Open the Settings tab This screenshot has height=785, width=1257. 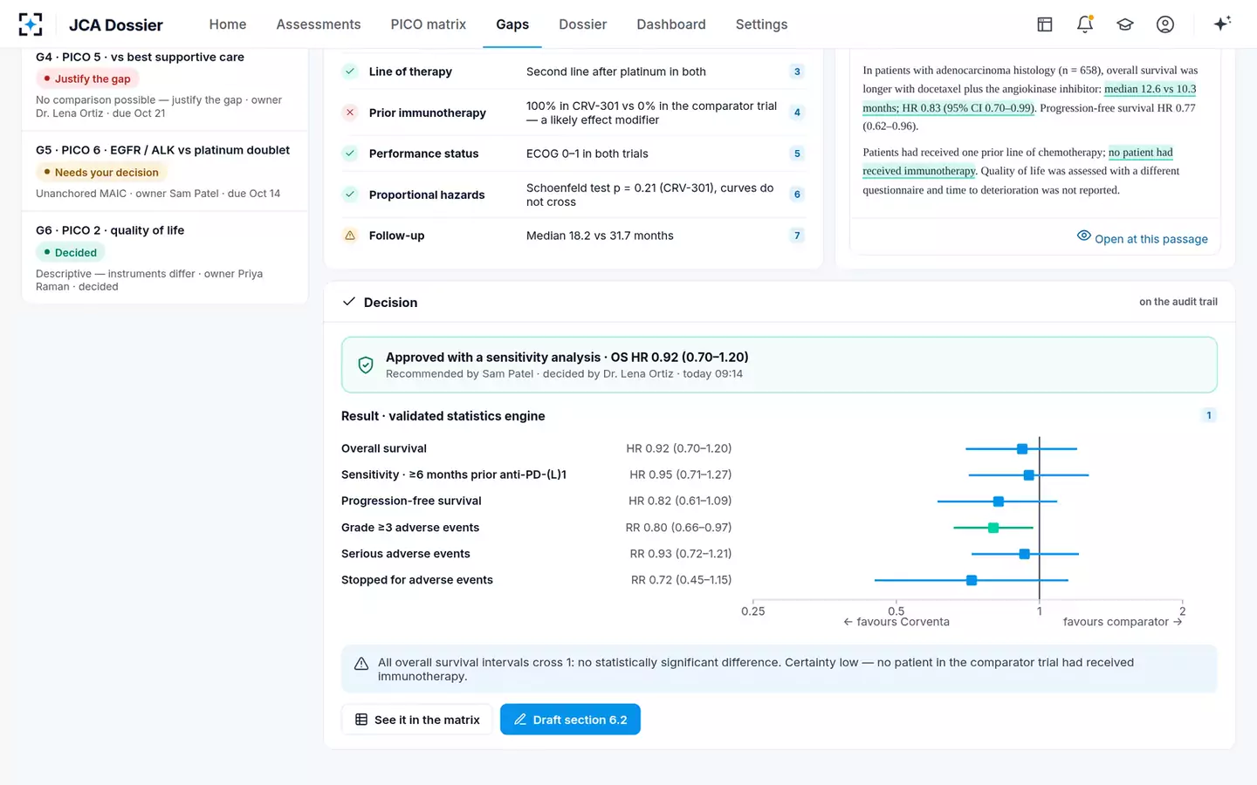762,24
